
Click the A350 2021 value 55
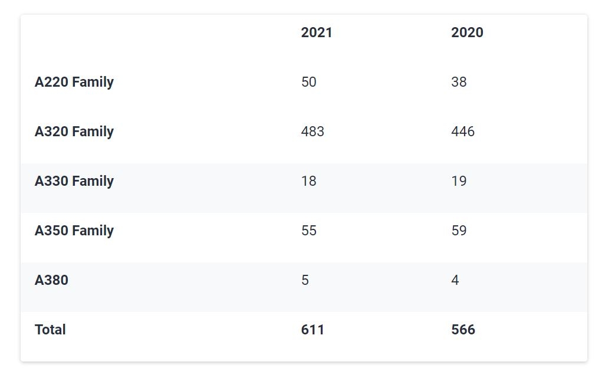(x=308, y=230)
